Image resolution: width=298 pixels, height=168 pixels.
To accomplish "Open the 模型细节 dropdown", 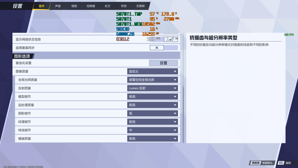I will click(152, 96).
